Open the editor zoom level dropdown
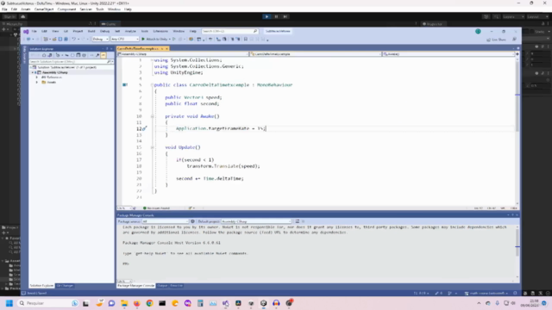This screenshot has width=552, height=310. (124, 208)
